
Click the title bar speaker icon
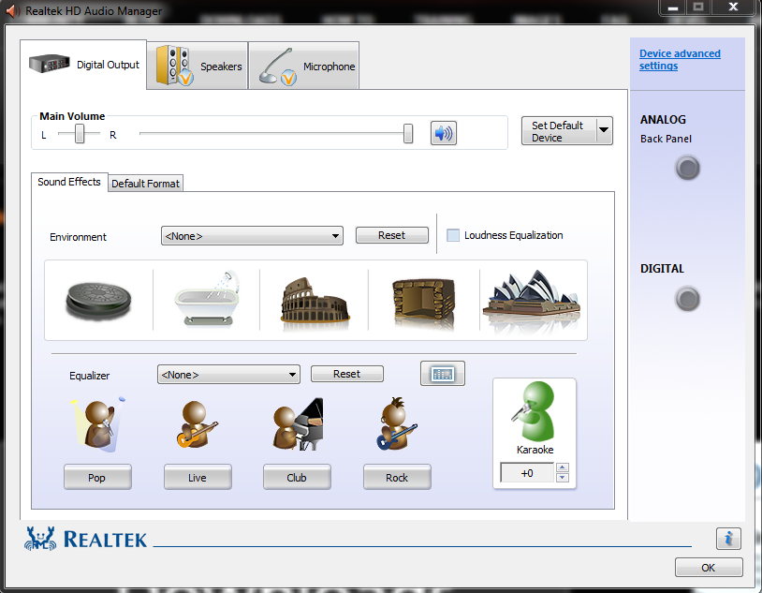pyautogui.click(x=12, y=10)
